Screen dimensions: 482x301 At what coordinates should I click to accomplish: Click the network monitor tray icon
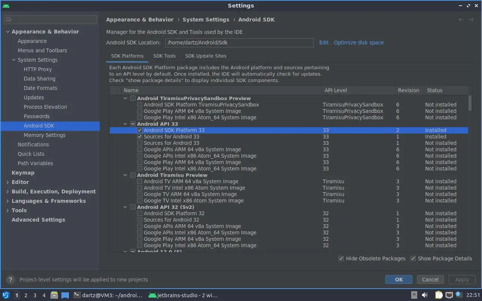pos(449,295)
